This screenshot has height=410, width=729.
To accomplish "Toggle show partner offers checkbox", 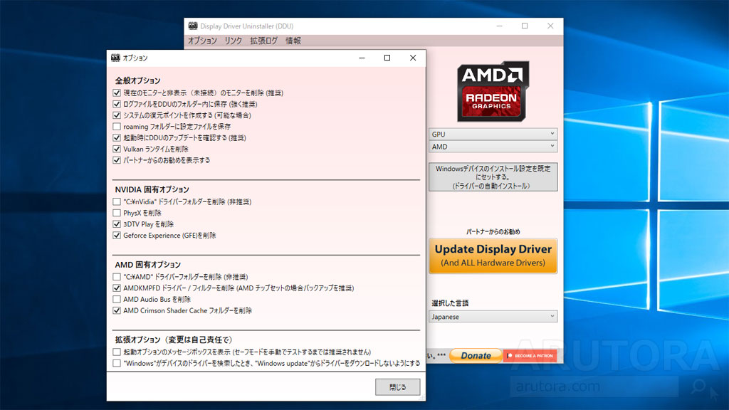I will [x=117, y=160].
